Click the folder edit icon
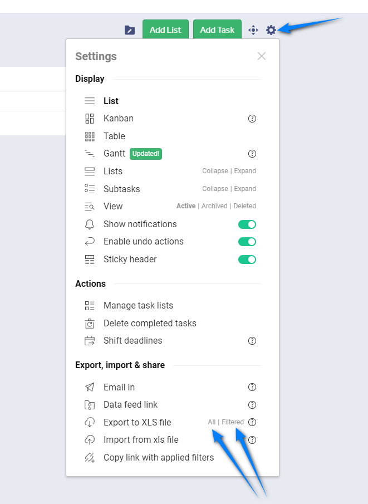The image size is (368, 504). tap(130, 30)
